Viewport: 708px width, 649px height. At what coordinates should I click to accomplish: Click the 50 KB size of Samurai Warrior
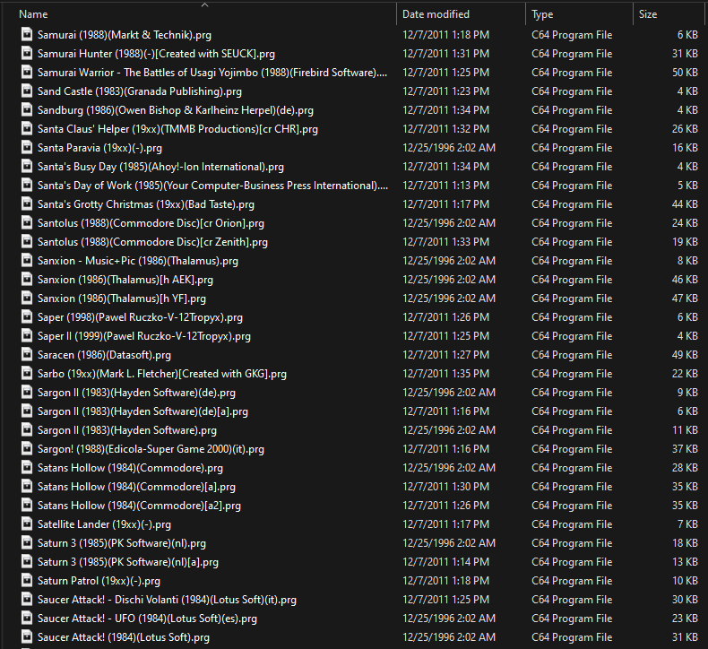pyautogui.click(x=685, y=73)
